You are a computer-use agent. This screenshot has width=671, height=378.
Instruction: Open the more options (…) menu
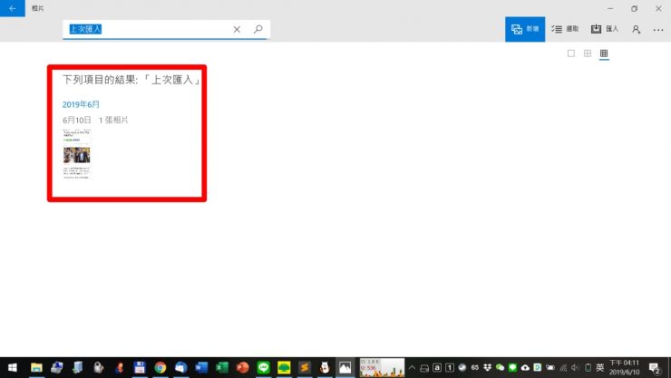click(658, 29)
